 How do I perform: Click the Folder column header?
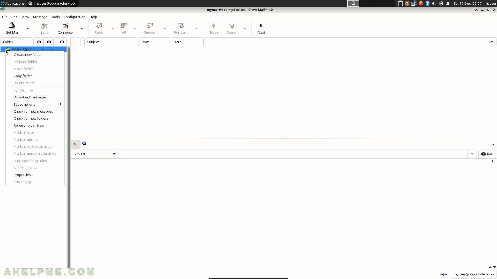tap(17, 42)
